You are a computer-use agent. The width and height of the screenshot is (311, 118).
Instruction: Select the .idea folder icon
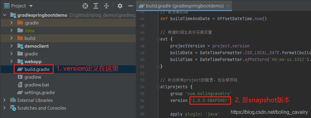tap(20, 30)
